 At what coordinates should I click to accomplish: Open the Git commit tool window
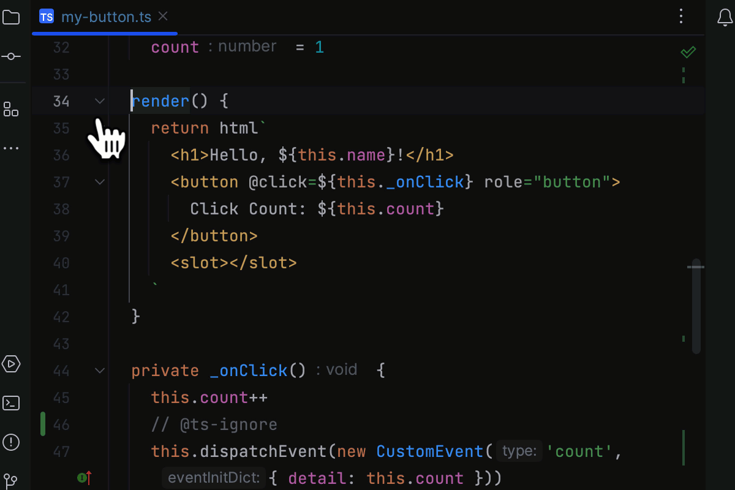coord(12,56)
